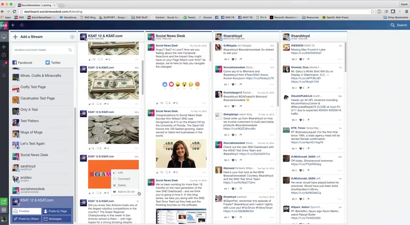
Task: Retweet the TB_Times tweet
Action: 294,149
